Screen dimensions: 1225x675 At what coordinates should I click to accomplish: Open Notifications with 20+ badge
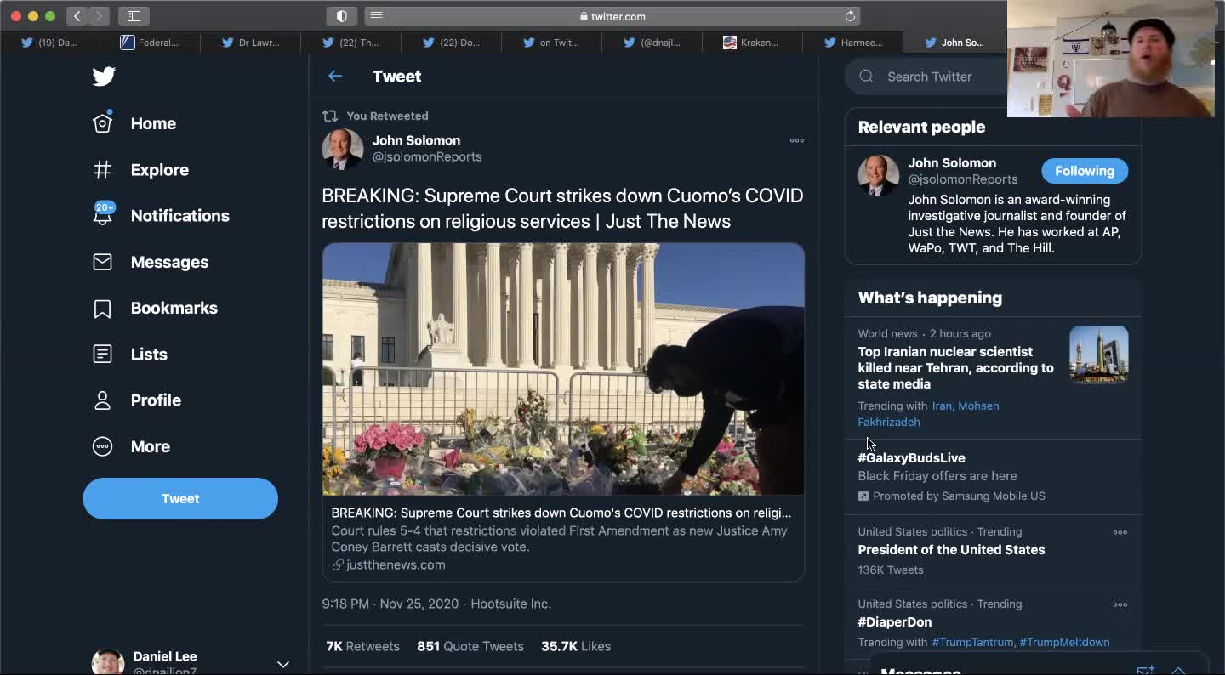[x=161, y=215]
